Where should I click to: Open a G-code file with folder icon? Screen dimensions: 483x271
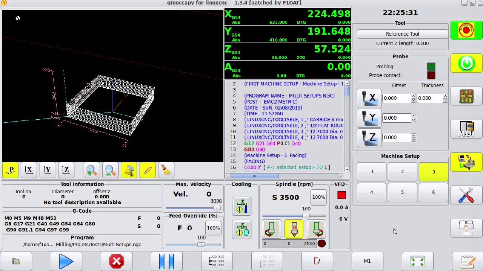pos(17,261)
